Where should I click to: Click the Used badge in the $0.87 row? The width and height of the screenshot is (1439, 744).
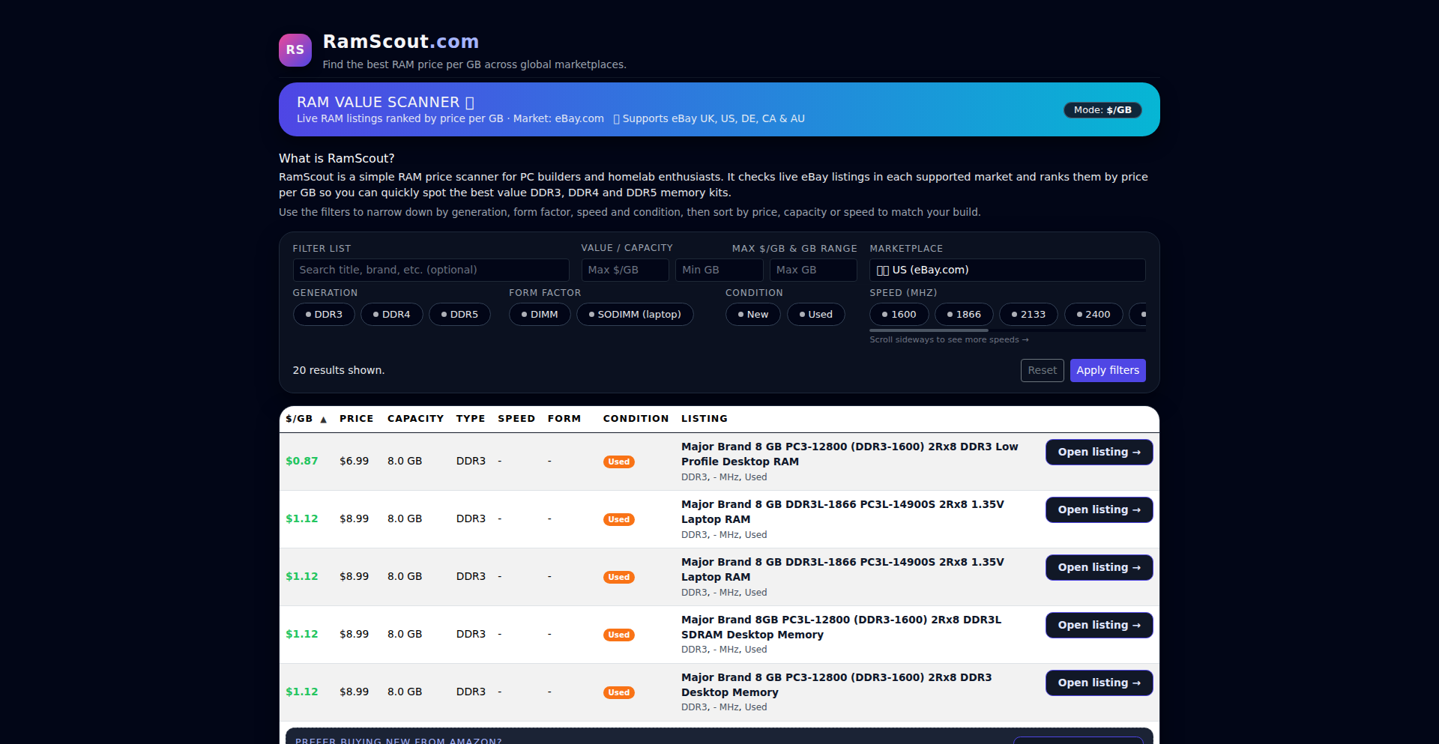619,462
